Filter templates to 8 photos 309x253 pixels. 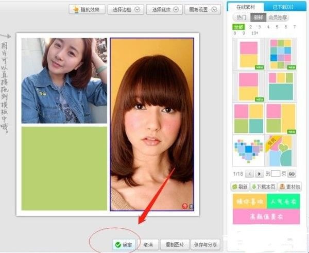(235, 33)
